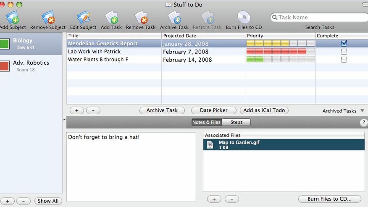Click the Add Task toolbar icon
Screen dimensions: 368x207
pos(111,18)
